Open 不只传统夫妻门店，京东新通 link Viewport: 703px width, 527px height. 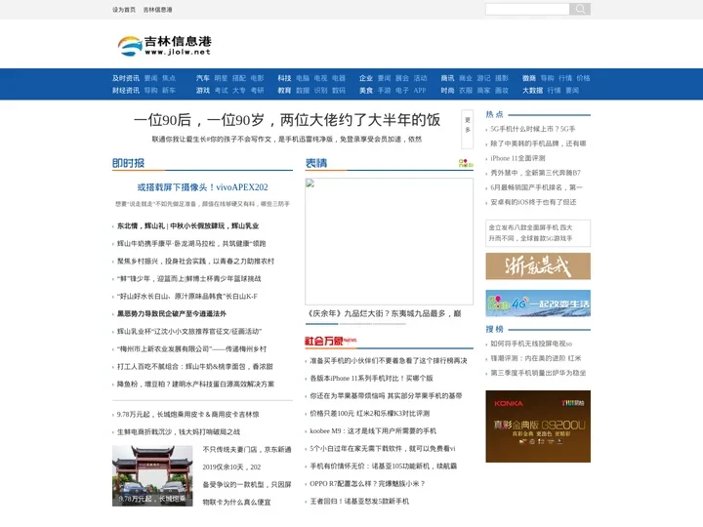pyautogui.click(x=247, y=450)
